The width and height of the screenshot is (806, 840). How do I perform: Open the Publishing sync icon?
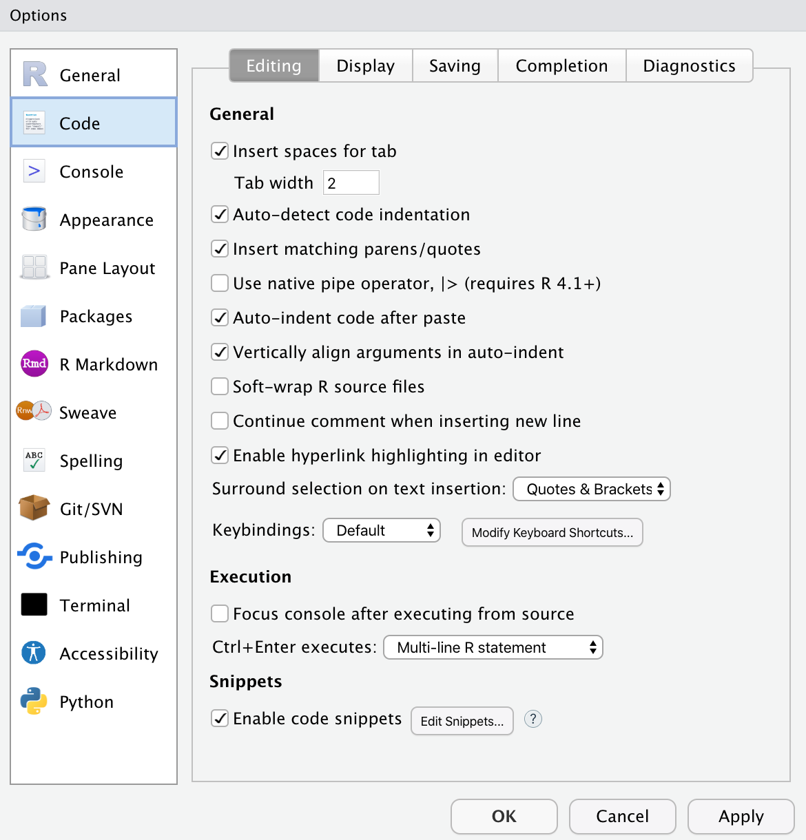(x=34, y=556)
